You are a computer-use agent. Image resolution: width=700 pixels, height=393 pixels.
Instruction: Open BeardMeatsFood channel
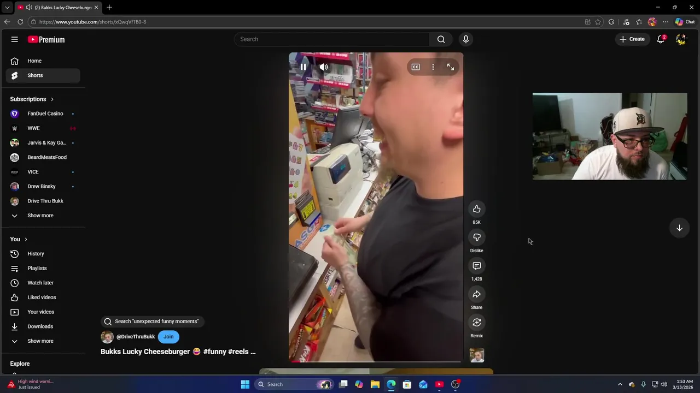point(43,157)
